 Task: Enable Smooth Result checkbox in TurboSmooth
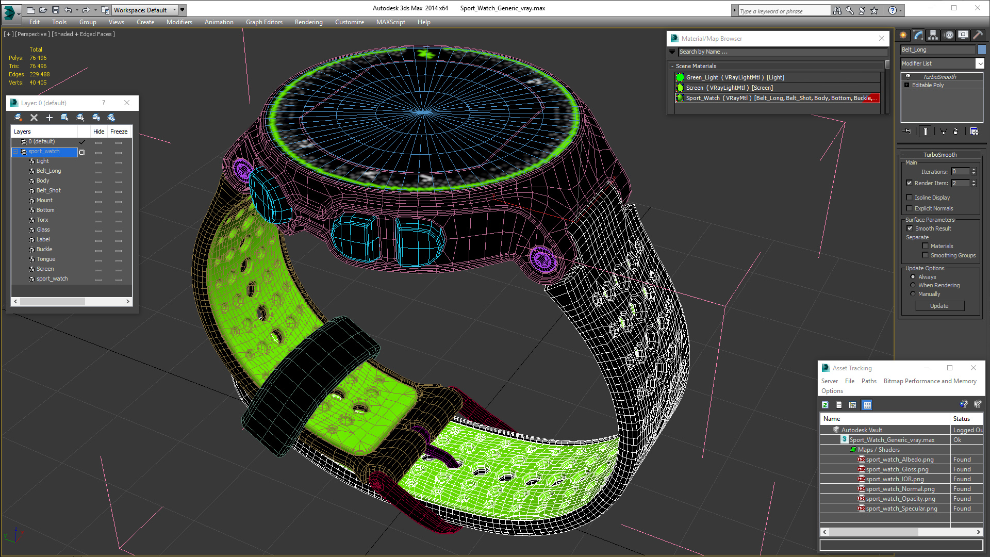[x=910, y=228]
